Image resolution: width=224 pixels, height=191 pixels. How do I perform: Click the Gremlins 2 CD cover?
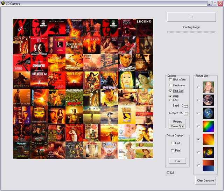(22, 150)
